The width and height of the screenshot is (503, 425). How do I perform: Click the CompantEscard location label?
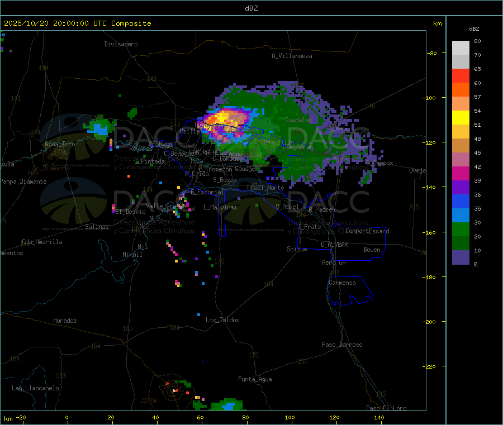(367, 231)
